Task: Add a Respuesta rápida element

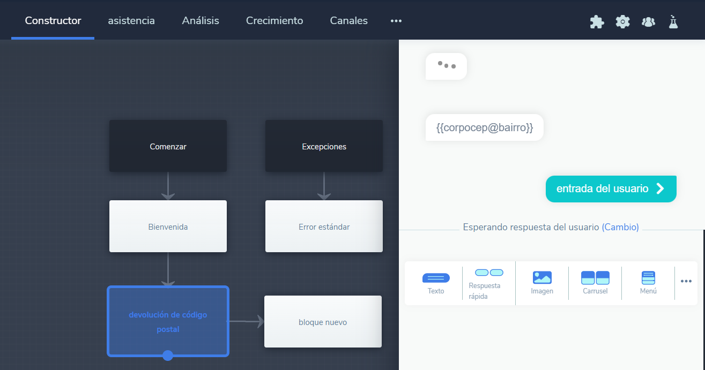Action: click(488, 283)
